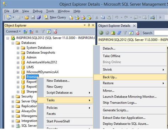Select New Query in the context menu
The image size is (168, 130).
[x=65, y=87]
